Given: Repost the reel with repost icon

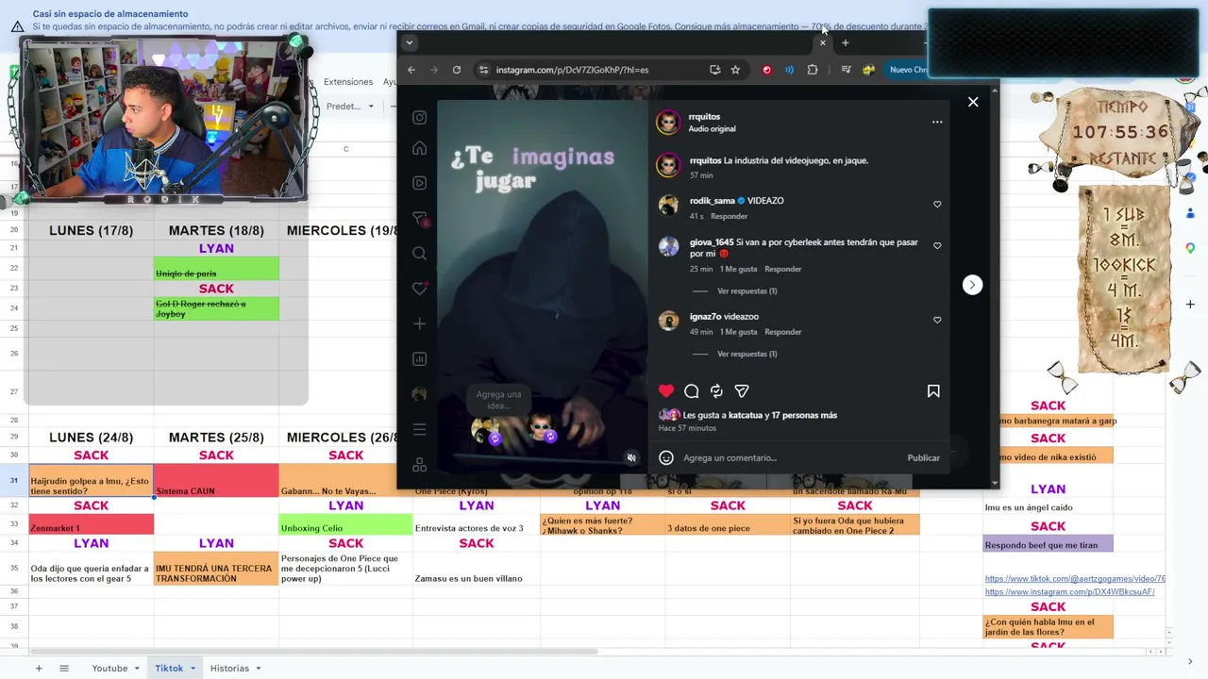Looking at the screenshot, I should click(x=716, y=391).
